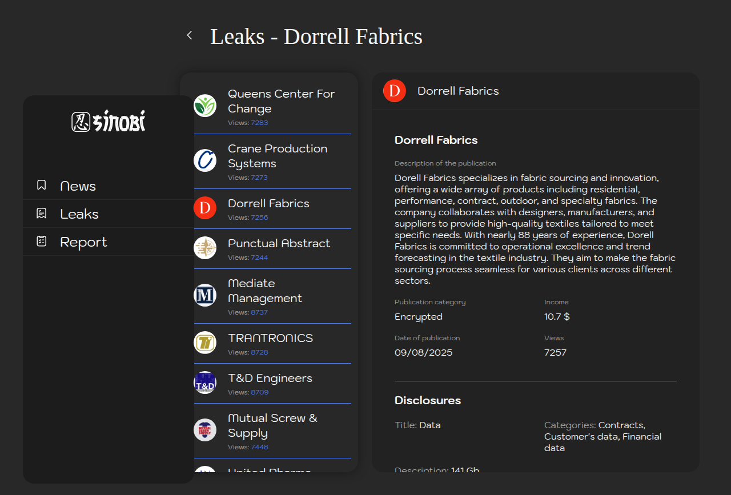Viewport: 731px width, 495px height.
Task: Click the Punctual Abstract compass logo
Action: coord(205,248)
